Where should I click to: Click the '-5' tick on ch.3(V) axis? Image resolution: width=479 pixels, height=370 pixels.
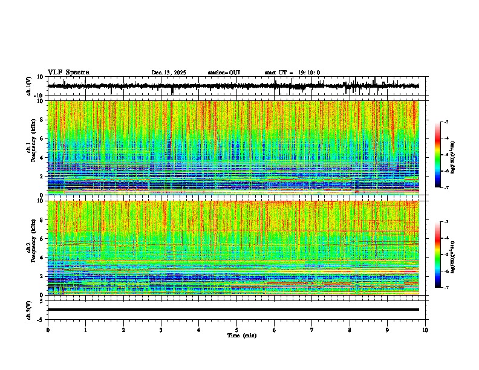(41, 320)
